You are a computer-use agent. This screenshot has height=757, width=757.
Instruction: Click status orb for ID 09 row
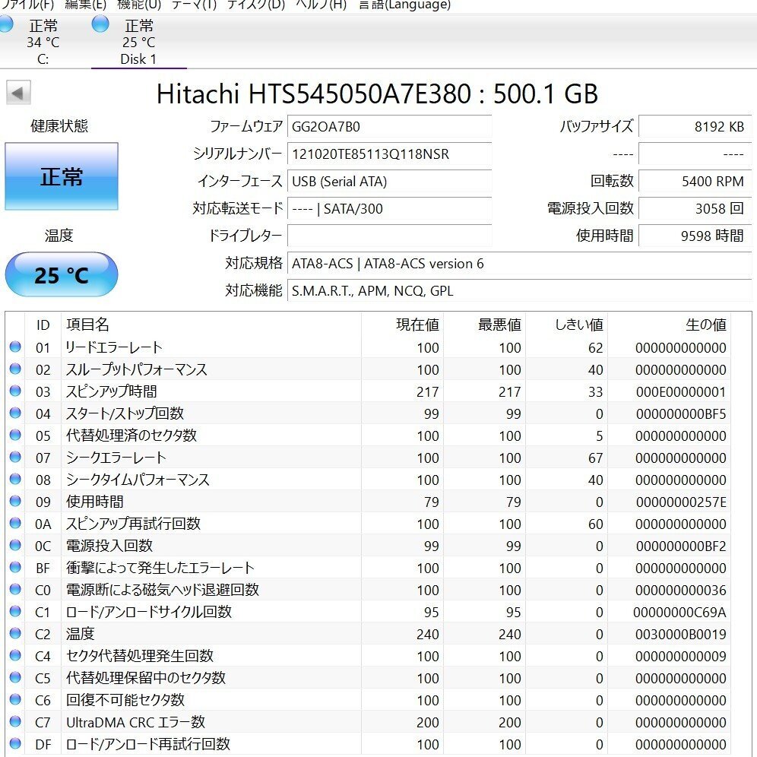point(15,501)
